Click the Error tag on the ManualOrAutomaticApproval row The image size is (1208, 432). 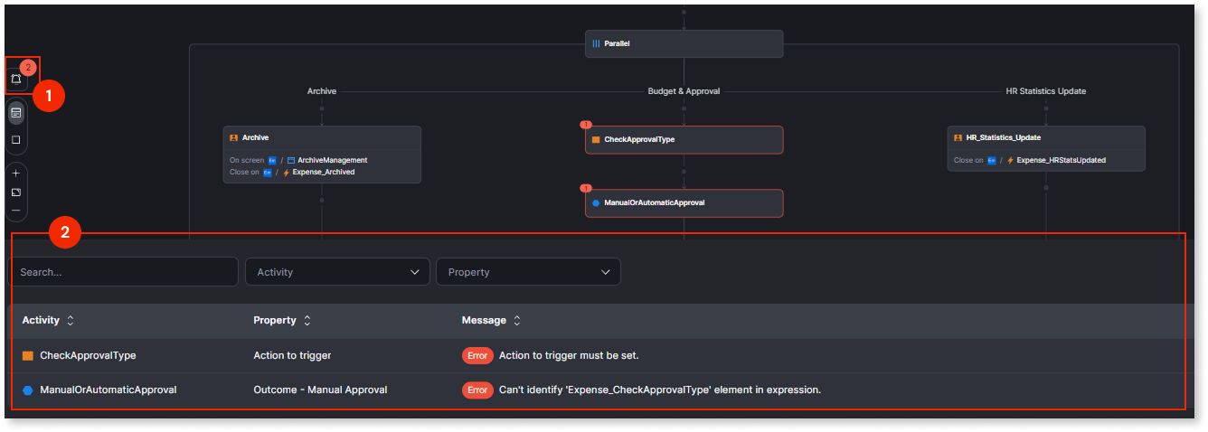coord(477,390)
